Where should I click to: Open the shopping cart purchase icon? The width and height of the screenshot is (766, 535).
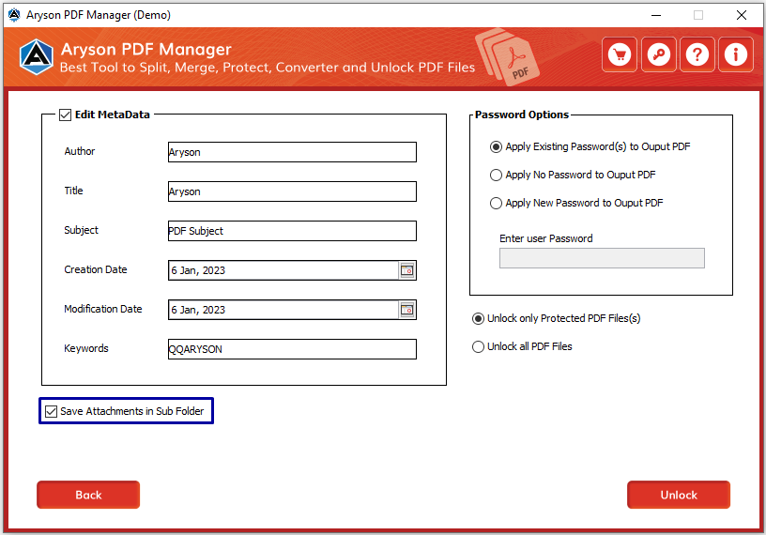620,54
